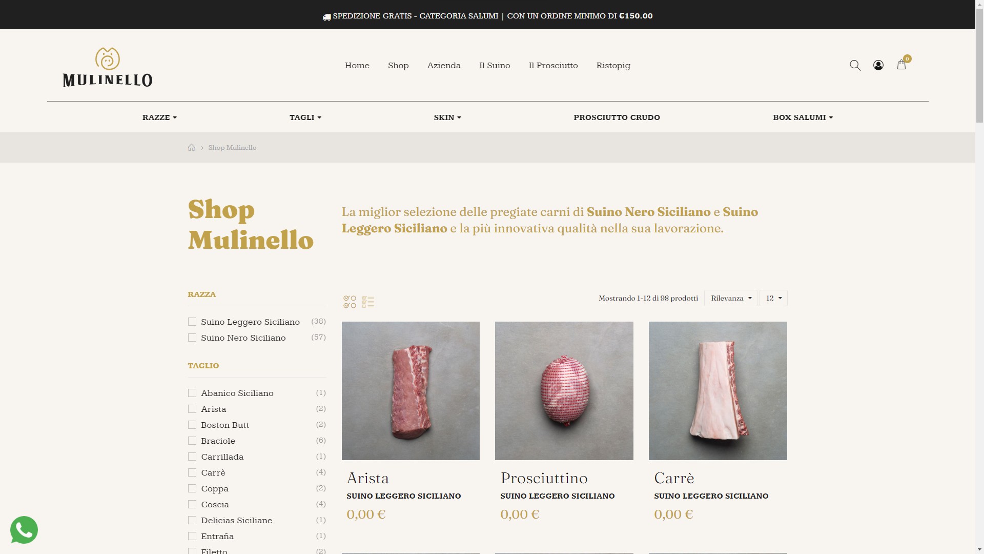This screenshot has width=984, height=554.
Task: Click the Carrè product image
Action: click(717, 391)
